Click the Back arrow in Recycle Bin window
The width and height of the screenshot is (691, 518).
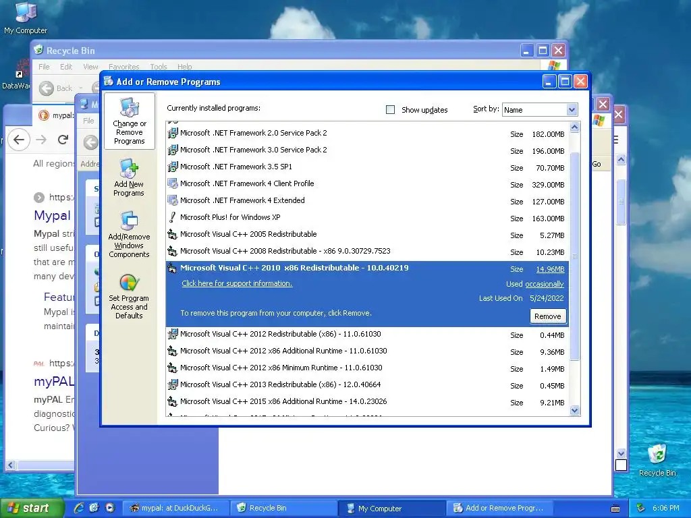pos(47,88)
